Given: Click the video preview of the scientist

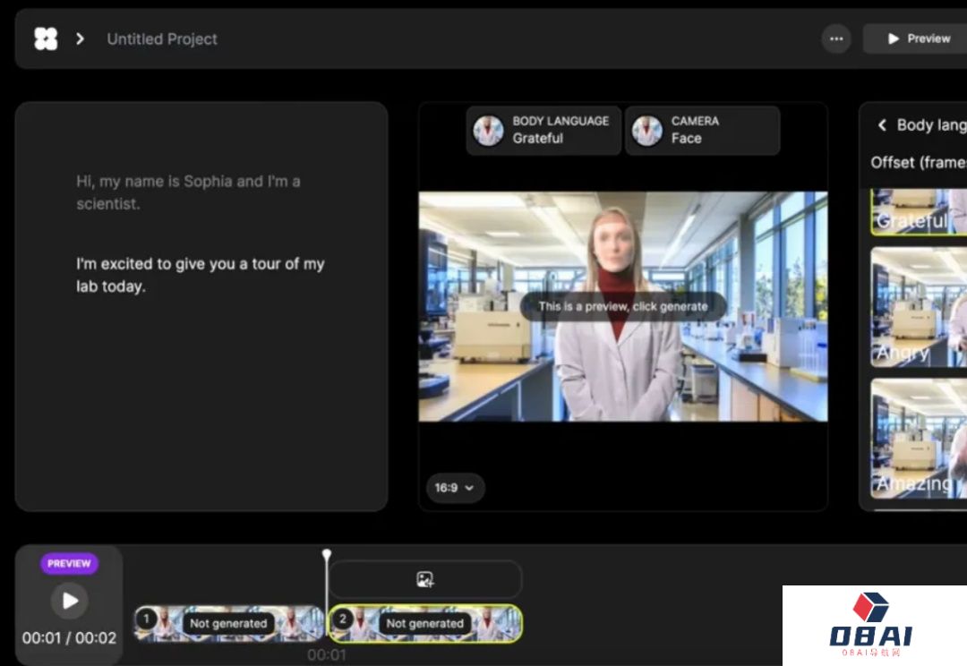Looking at the screenshot, I should tap(623, 306).
